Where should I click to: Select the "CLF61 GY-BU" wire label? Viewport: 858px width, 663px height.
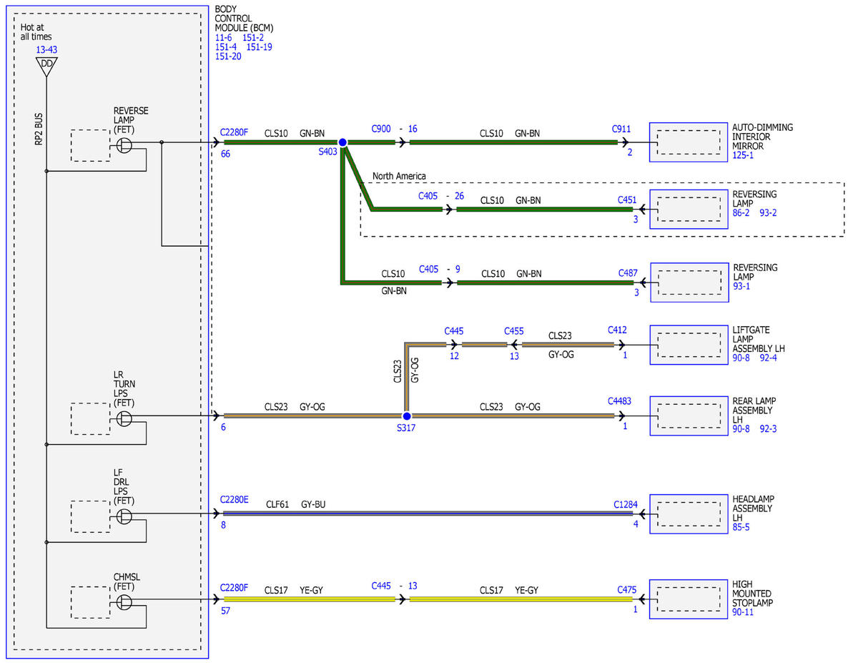296,504
